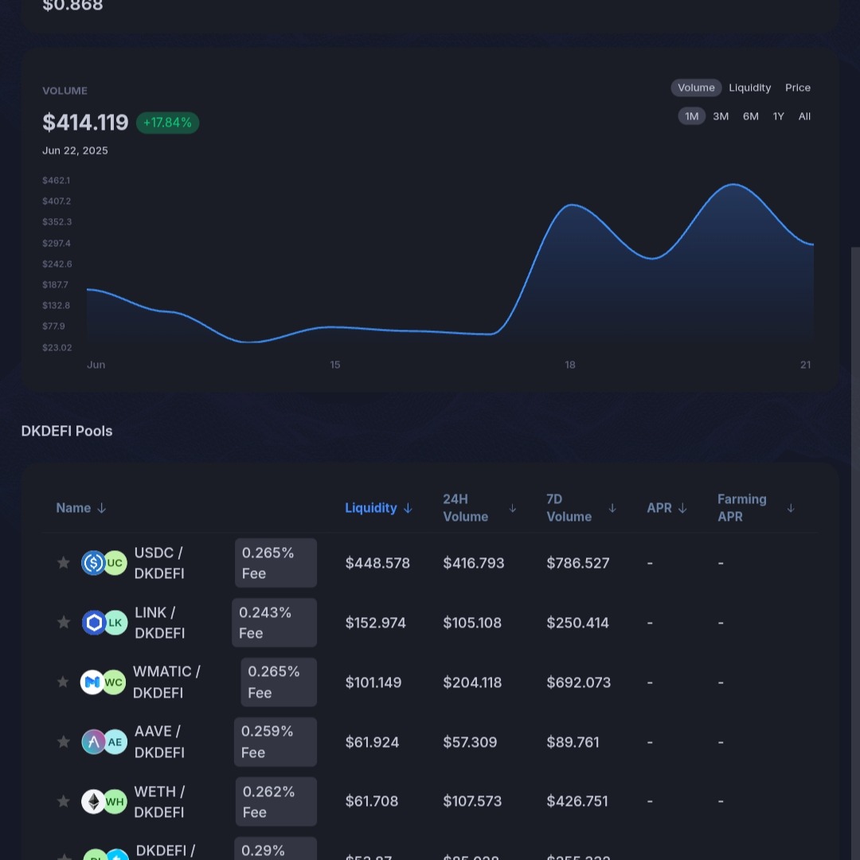Favorite the WETH / DKDEFI pool star
Image resolution: width=860 pixels, height=860 pixels.
tap(64, 801)
